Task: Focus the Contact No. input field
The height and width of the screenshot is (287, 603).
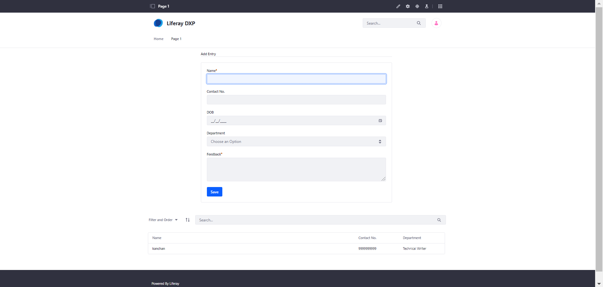Action: click(x=296, y=100)
